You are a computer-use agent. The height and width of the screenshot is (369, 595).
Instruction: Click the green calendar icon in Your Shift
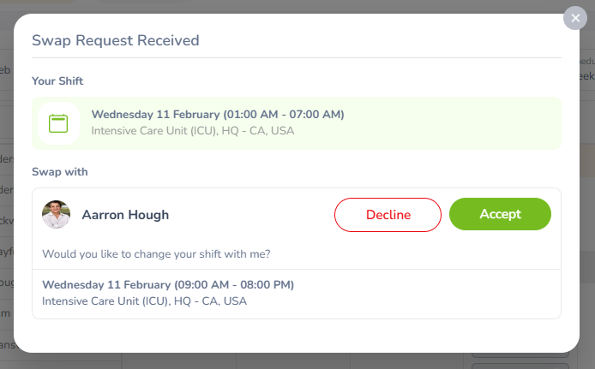(x=58, y=123)
